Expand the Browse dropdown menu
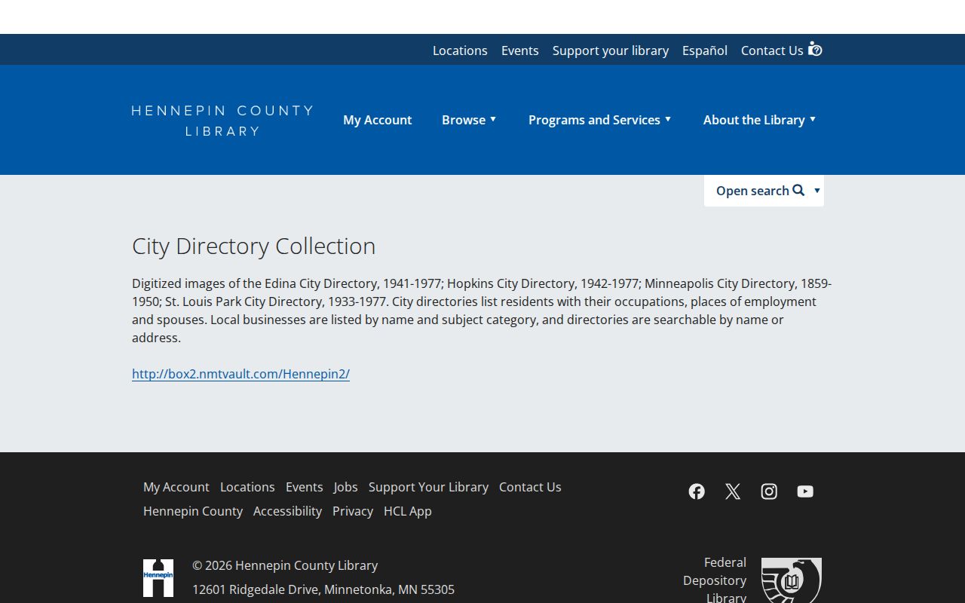This screenshot has height=603, width=965. click(469, 120)
